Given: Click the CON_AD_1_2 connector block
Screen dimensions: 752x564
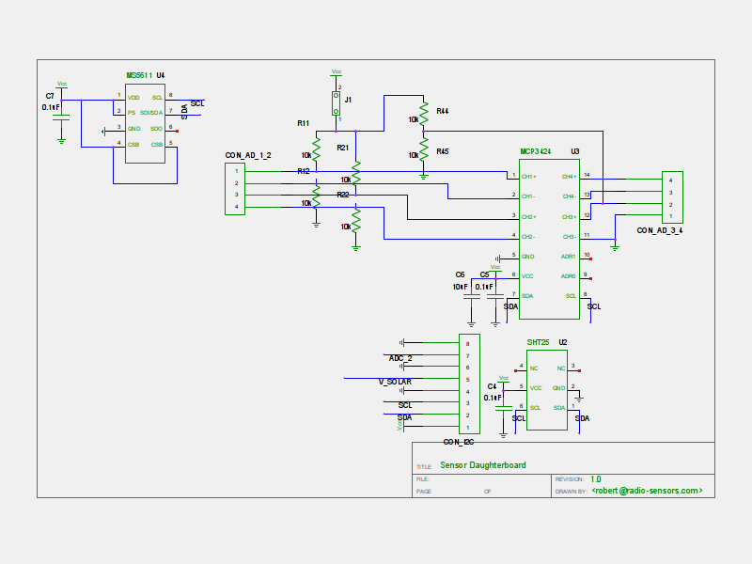Looking at the screenshot, I should [x=235, y=189].
